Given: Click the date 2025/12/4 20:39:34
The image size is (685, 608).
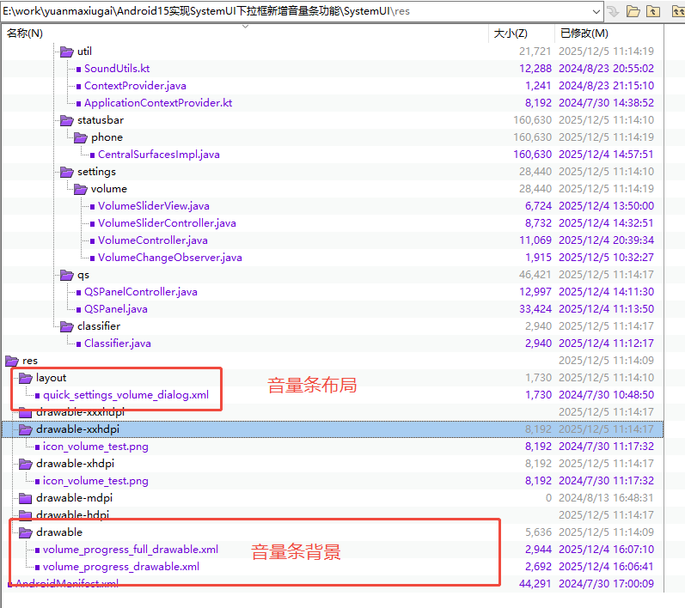Looking at the screenshot, I should [x=607, y=240].
